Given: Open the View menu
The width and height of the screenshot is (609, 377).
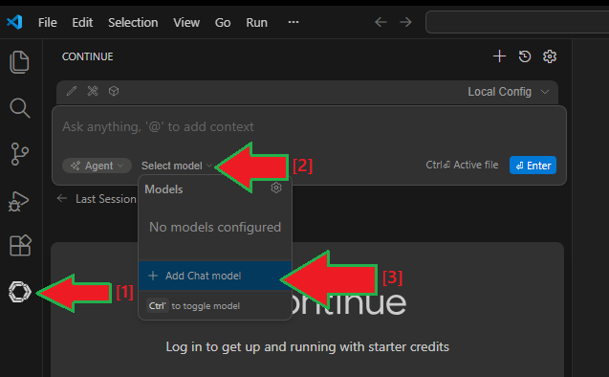Looking at the screenshot, I should [x=186, y=23].
